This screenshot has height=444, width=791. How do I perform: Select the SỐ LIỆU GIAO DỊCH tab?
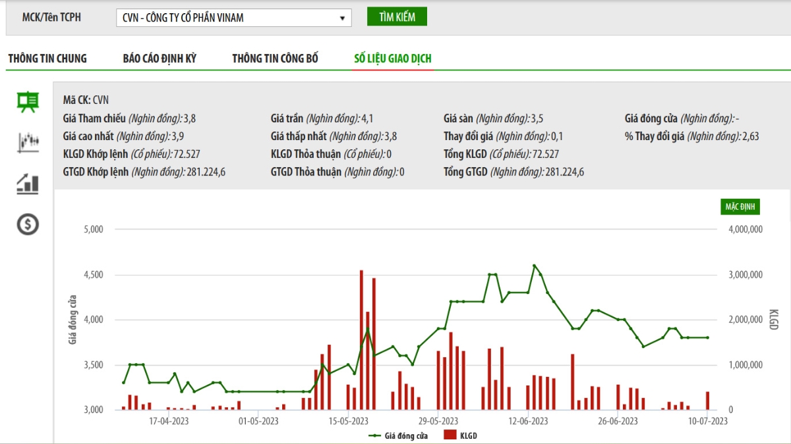pyautogui.click(x=393, y=59)
